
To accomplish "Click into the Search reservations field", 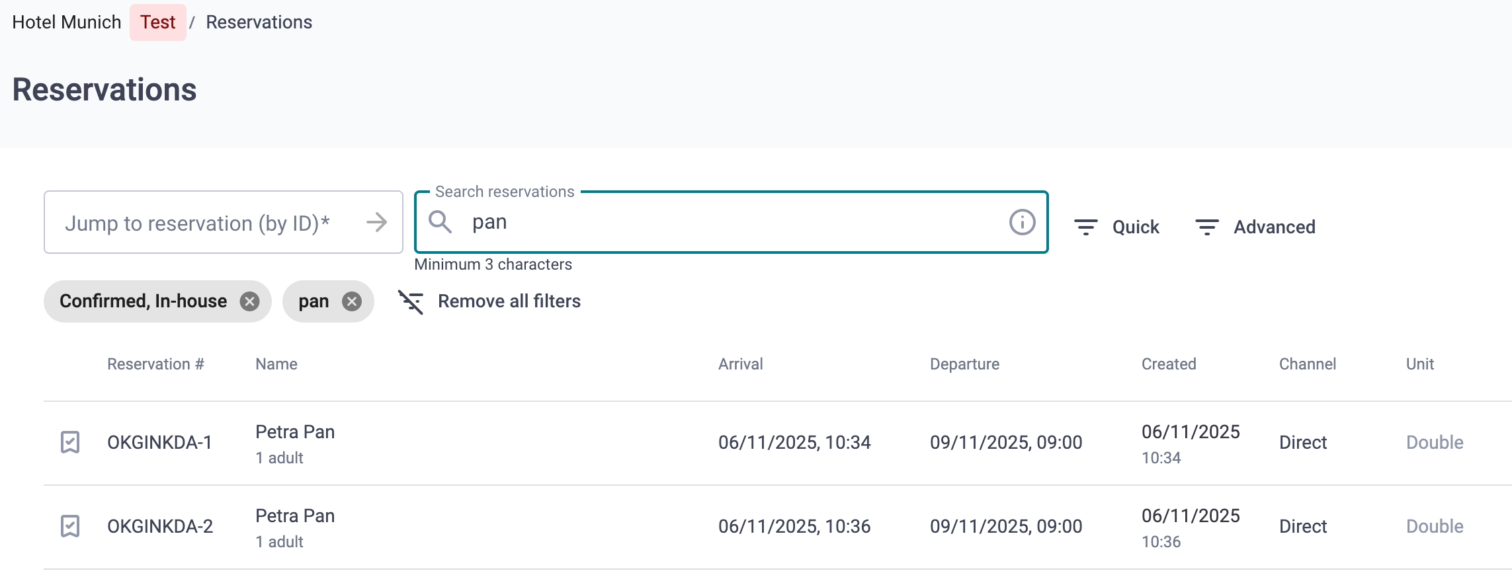I will 732,222.
